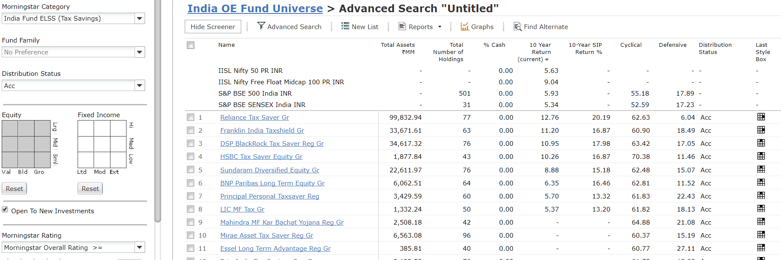Click the S&P BSE 500 India INR row

pyautogui.click(x=483, y=94)
